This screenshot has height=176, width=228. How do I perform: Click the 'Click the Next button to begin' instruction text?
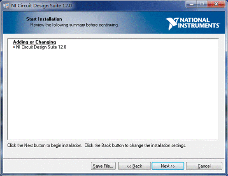[x=97, y=145]
